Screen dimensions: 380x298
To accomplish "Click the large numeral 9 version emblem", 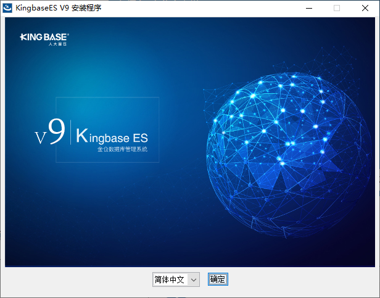I will pos(57,133).
